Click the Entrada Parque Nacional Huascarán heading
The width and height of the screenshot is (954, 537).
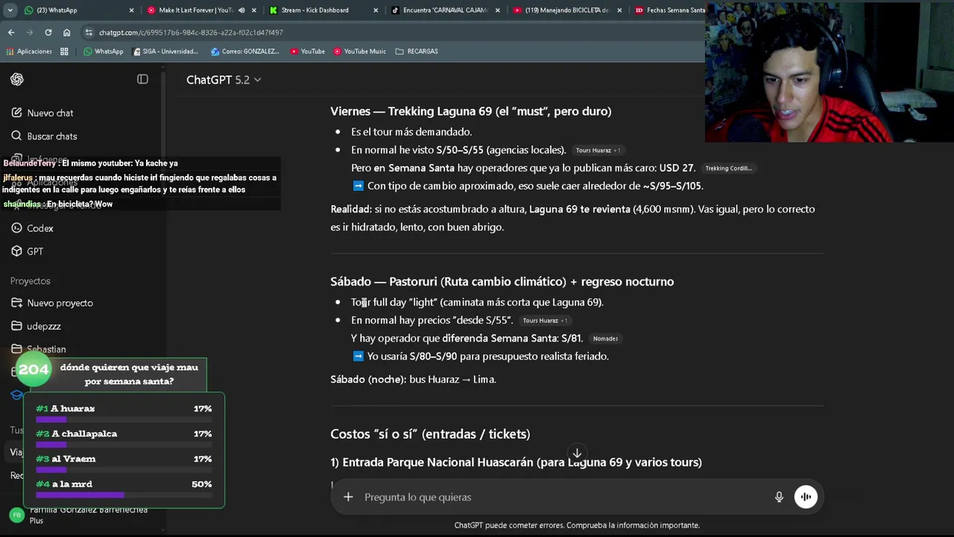click(516, 462)
